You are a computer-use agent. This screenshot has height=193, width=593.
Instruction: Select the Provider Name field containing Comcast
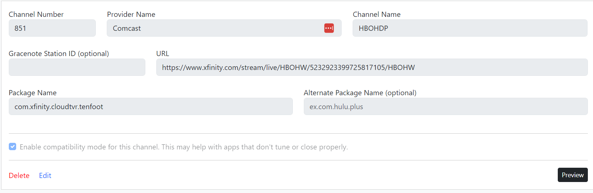pyautogui.click(x=213, y=28)
